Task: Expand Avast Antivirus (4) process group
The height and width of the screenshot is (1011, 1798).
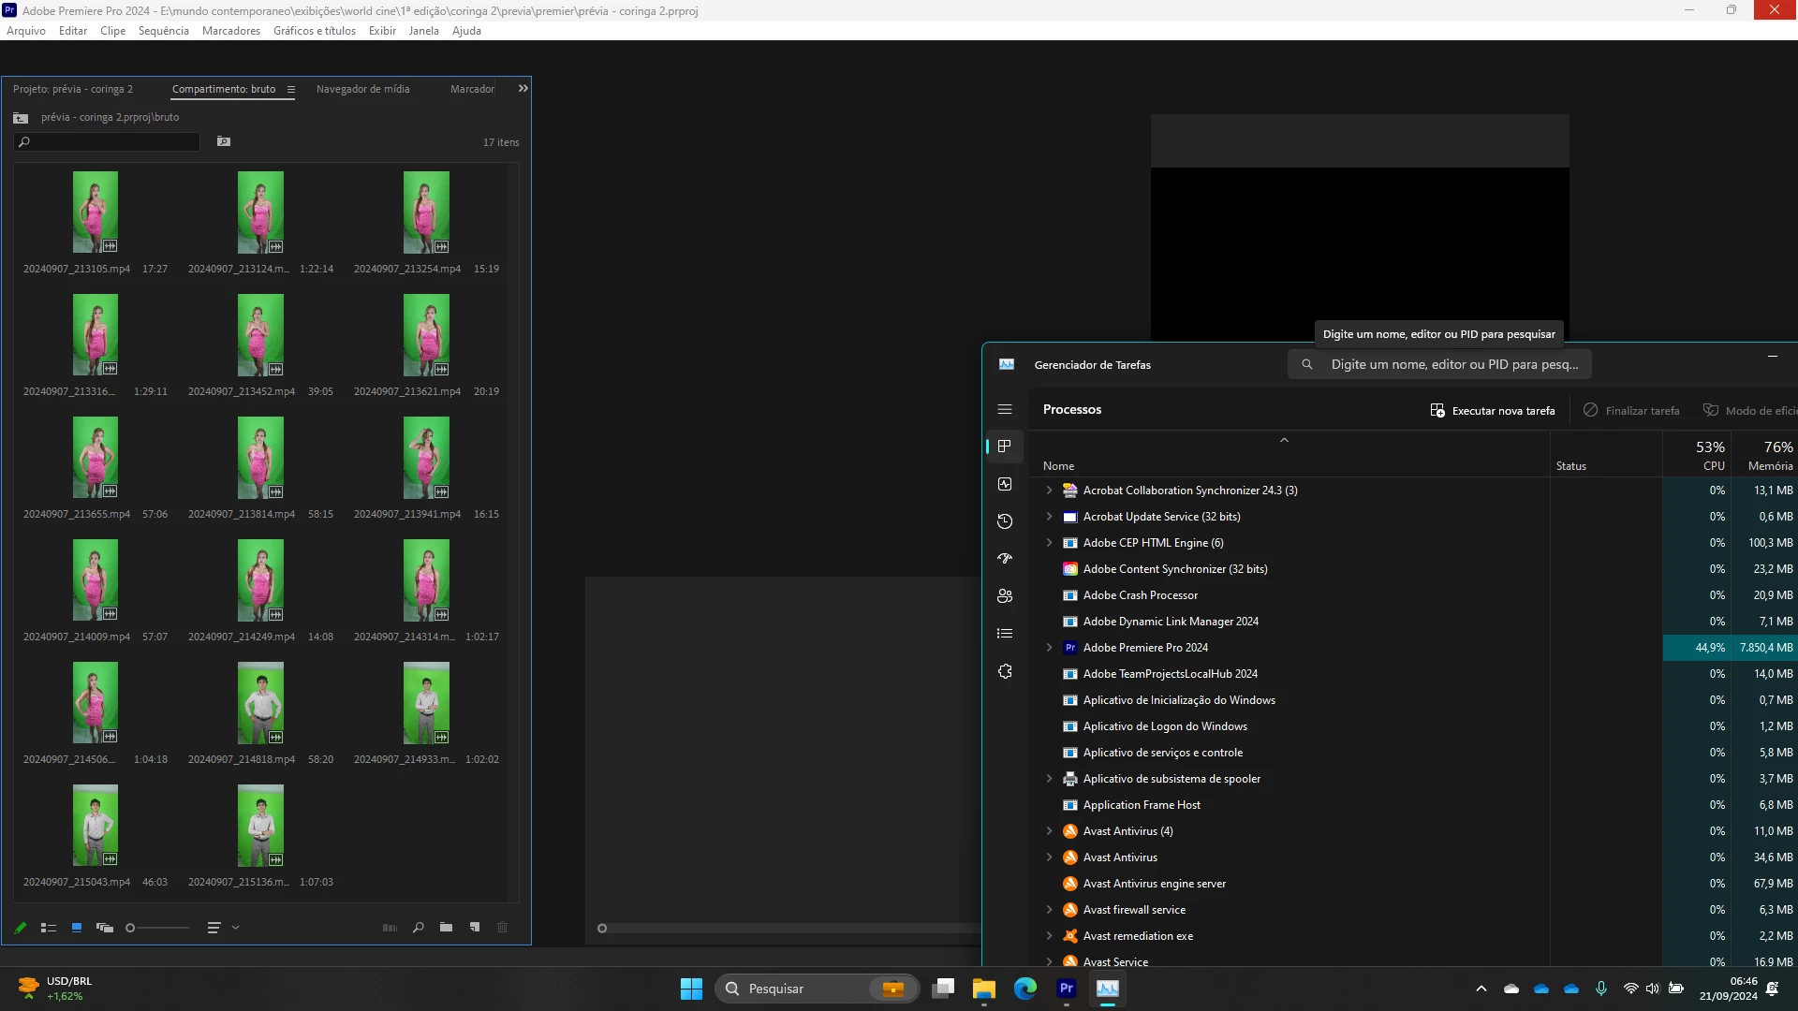Action: coord(1049,831)
